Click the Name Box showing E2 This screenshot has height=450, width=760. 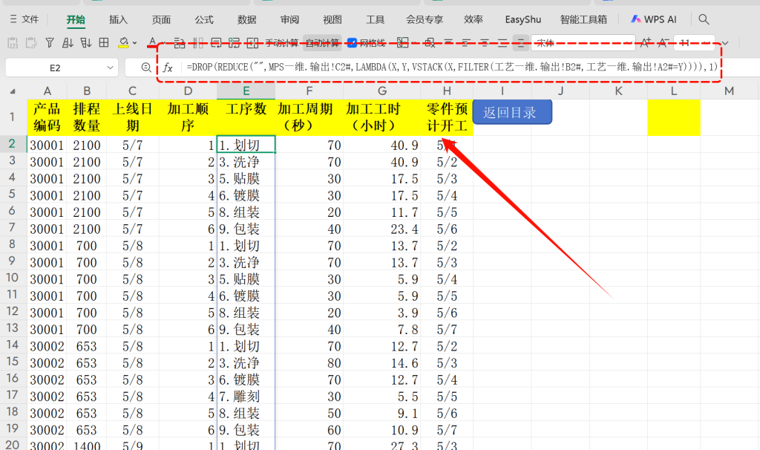(55, 68)
